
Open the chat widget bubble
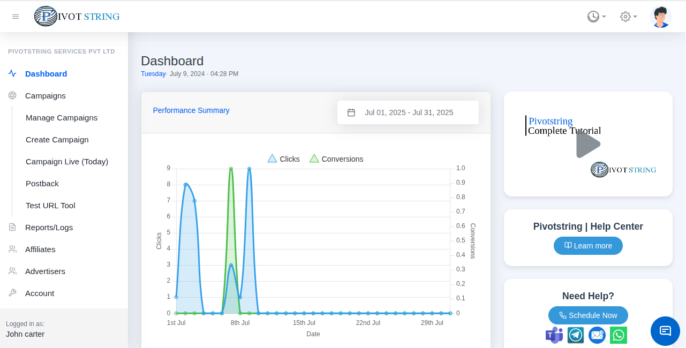coord(665,331)
